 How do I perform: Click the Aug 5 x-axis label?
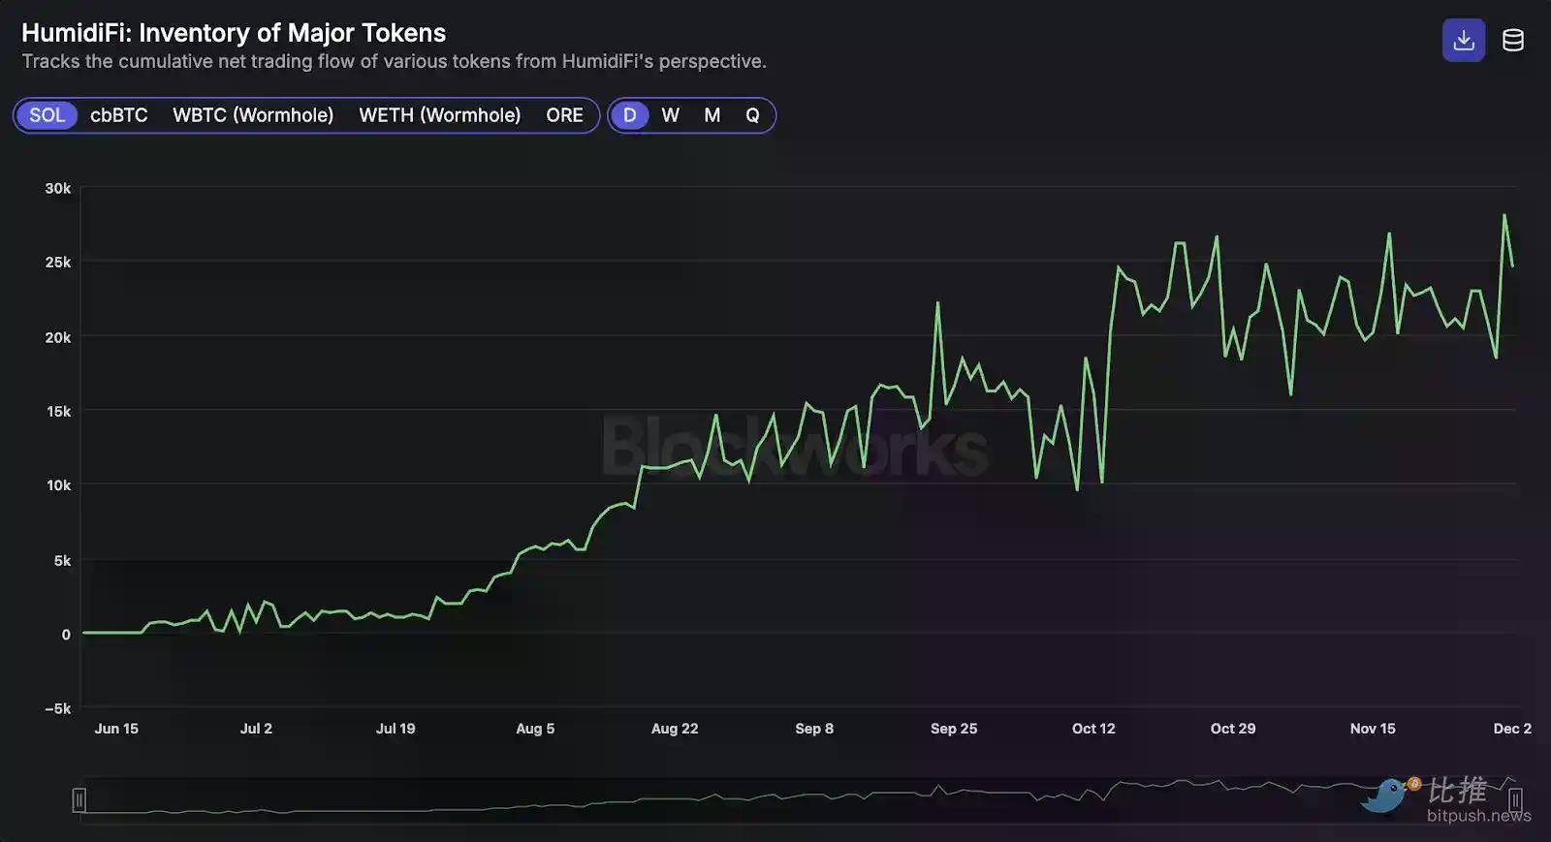point(535,729)
